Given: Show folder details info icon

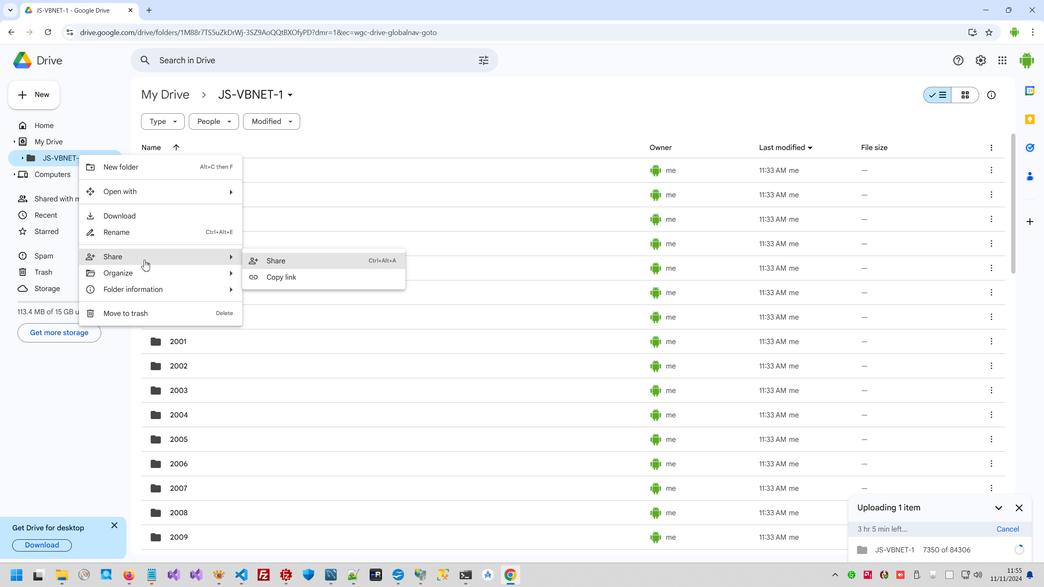Looking at the screenshot, I should coord(991,95).
